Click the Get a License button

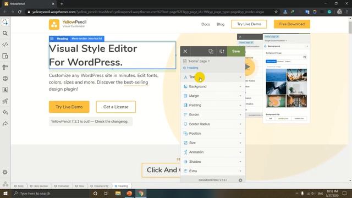[116, 107]
